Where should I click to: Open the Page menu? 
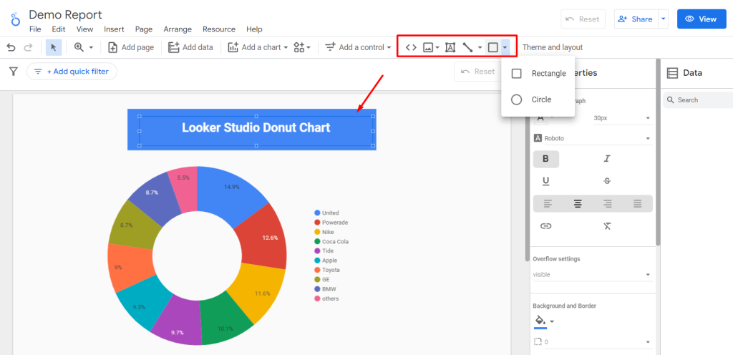(144, 29)
